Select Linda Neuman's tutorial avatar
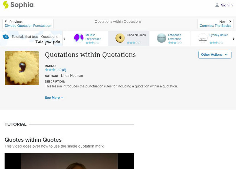This screenshot has height=169, width=236. pyautogui.click(x=120, y=38)
